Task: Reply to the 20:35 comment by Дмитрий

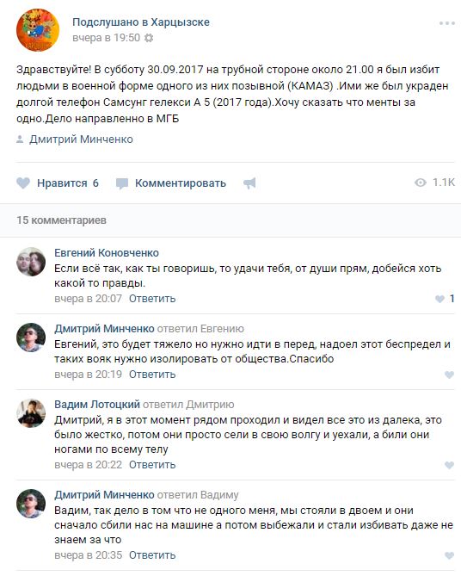Action: coord(152,555)
